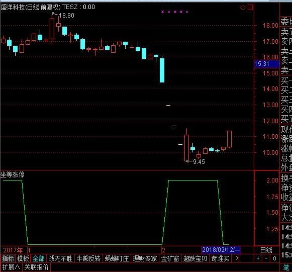Screen dimensions: 292x272
Task: Click the 9.45 low price label
Action: 199,162
